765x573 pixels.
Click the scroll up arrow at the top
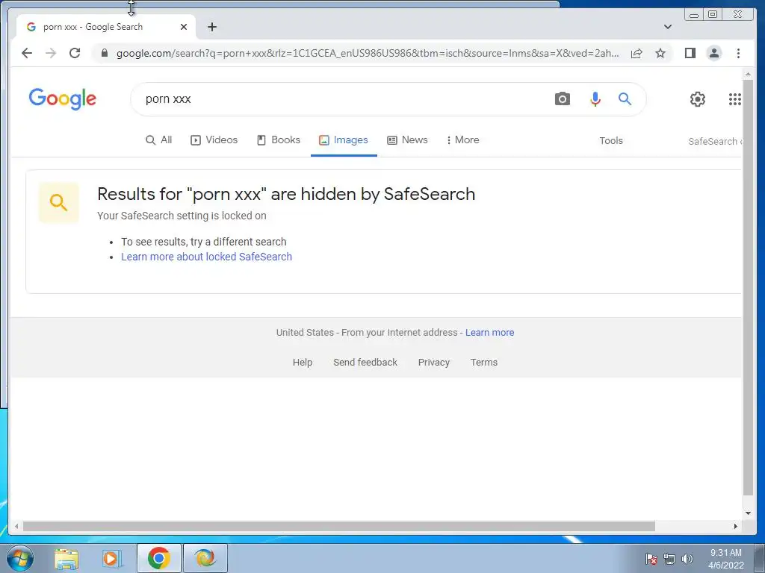click(x=748, y=74)
